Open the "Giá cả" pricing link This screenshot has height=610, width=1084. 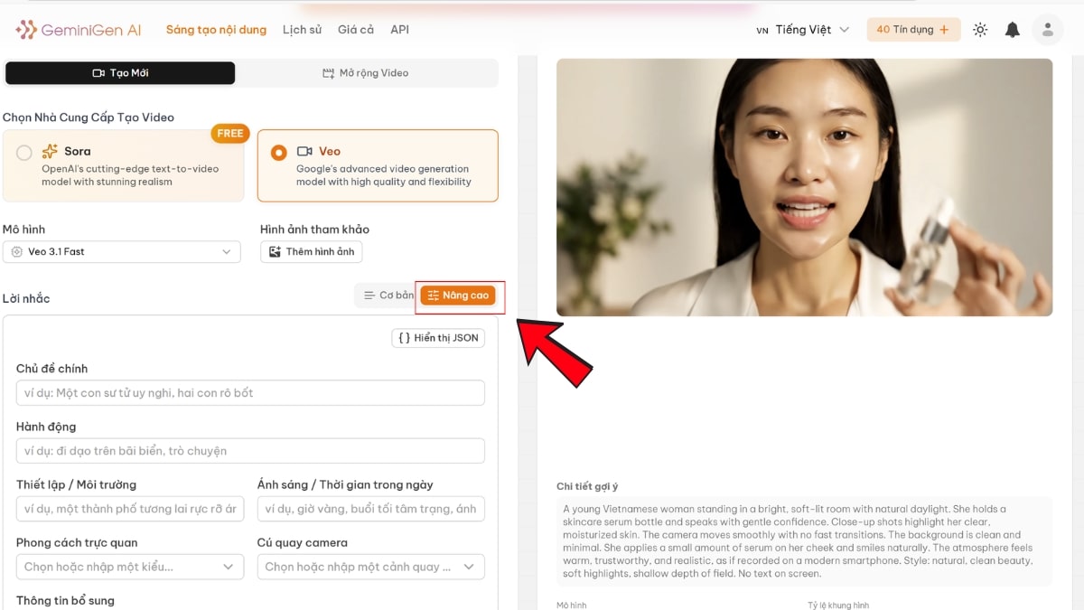356,29
